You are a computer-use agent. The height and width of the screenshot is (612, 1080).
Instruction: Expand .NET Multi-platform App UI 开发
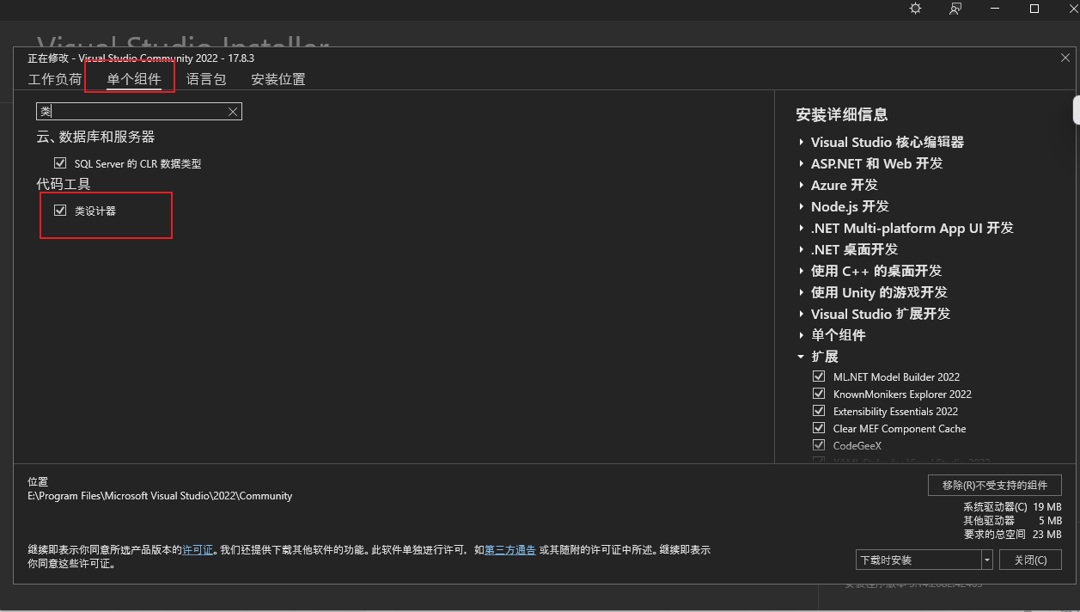(x=801, y=228)
